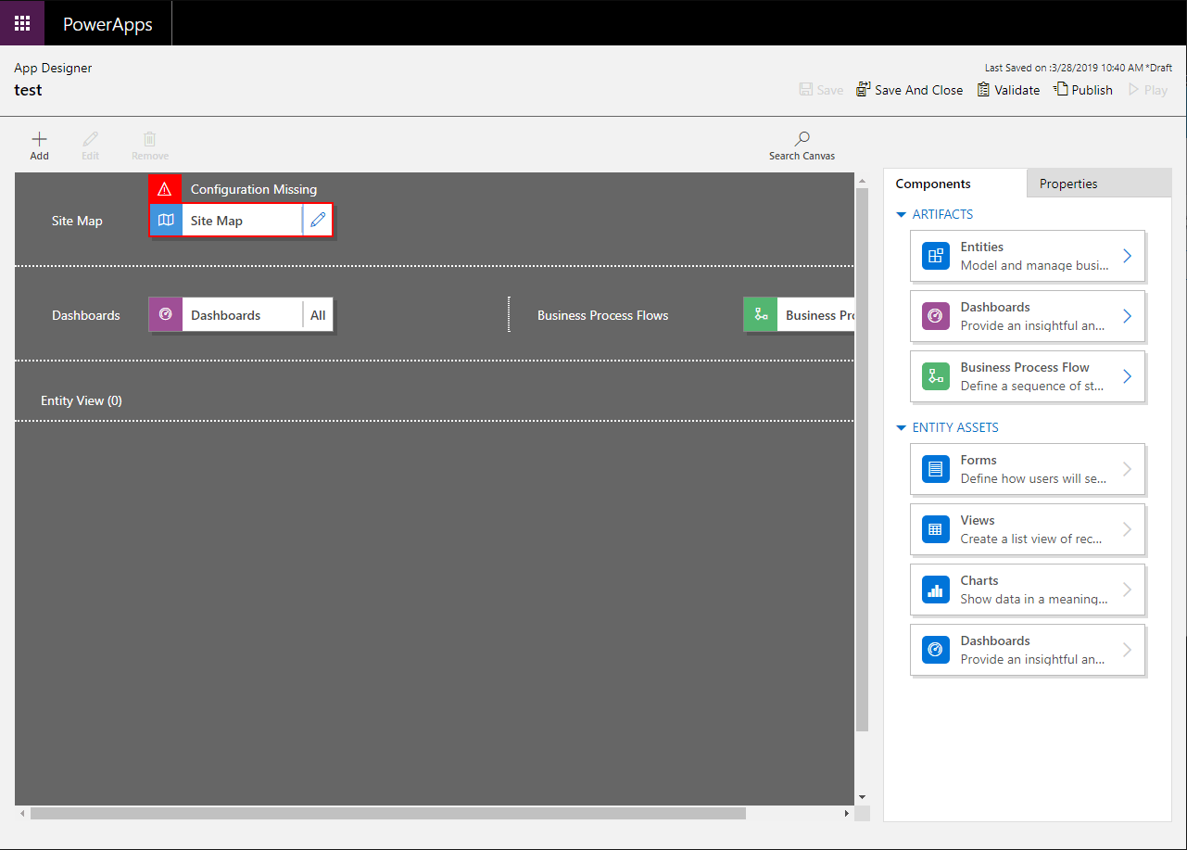1187x850 pixels.
Task: Click the Last Saved timestamp text
Action: point(1079,68)
